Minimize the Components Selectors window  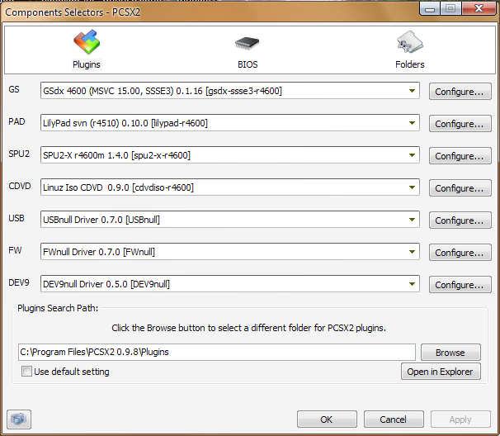point(430,8)
